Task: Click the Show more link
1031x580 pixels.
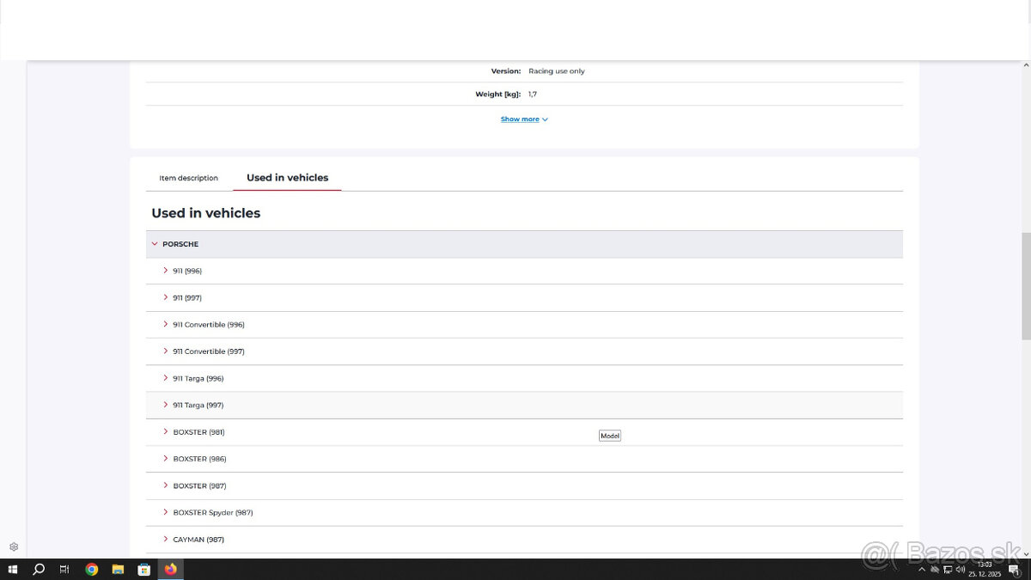Action: pyautogui.click(x=523, y=119)
